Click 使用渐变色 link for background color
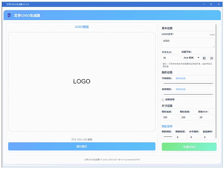Viewport: 224px width, 169px height. (x=180, y=89)
